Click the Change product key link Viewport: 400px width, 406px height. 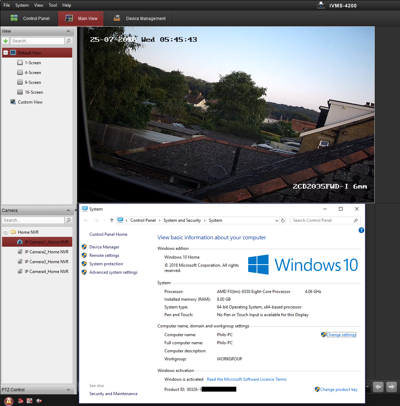pyautogui.click(x=338, y=390)
